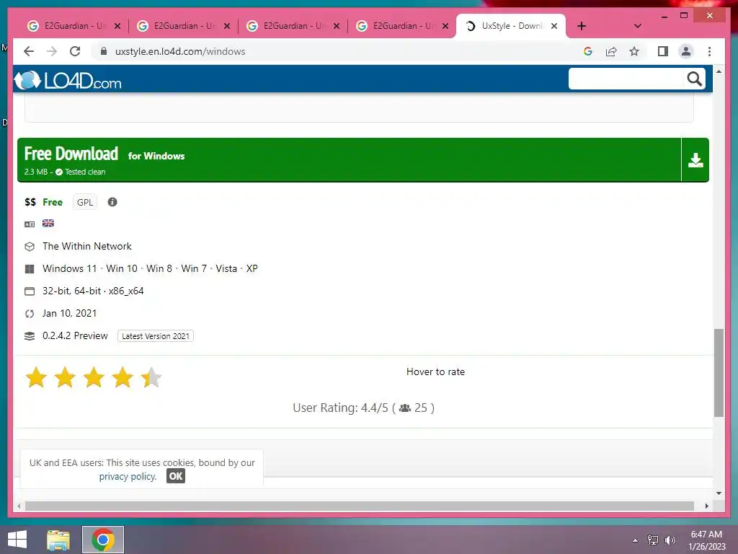Click the address bar URL
The image size is (738, 554).
pyautogui.click(x=180, y=51)
